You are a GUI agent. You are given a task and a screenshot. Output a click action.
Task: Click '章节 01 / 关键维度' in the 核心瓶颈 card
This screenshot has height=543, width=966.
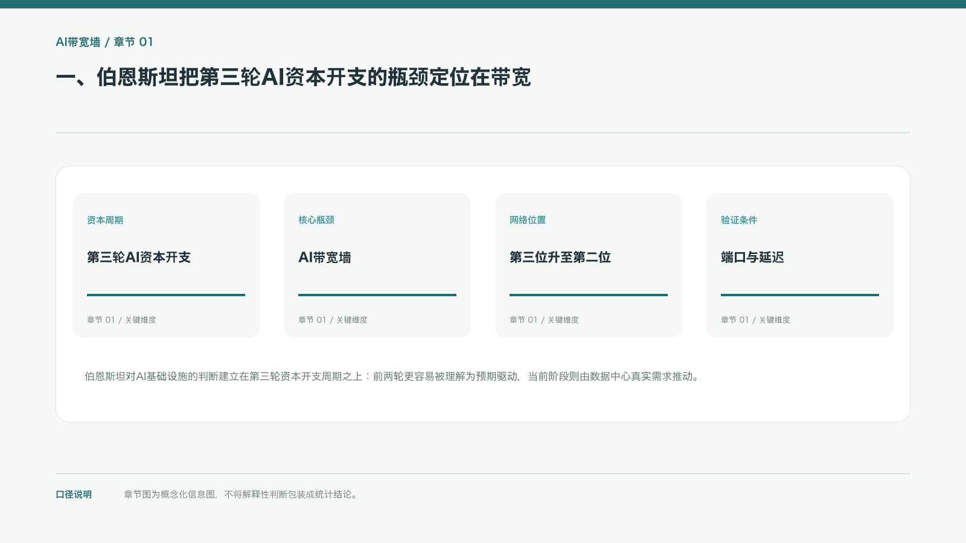click(x=333, y=320)
